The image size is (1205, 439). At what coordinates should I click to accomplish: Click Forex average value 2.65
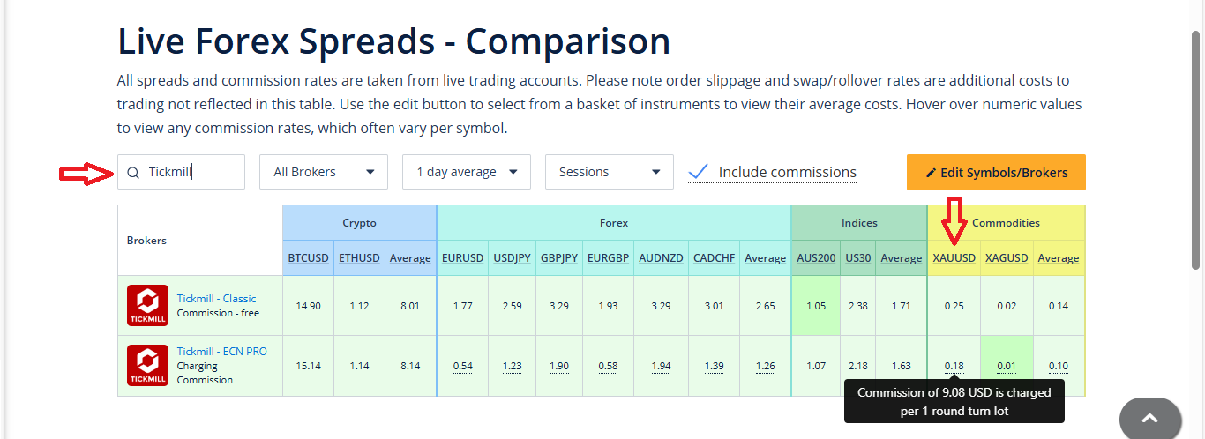coord(765,306)
